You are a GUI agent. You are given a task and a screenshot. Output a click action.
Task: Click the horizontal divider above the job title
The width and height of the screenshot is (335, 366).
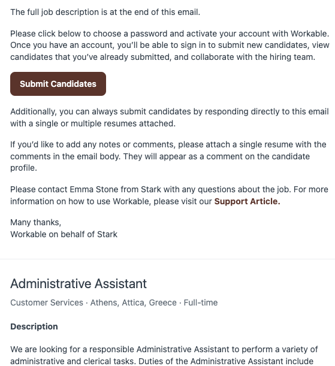tap(167, 259)
